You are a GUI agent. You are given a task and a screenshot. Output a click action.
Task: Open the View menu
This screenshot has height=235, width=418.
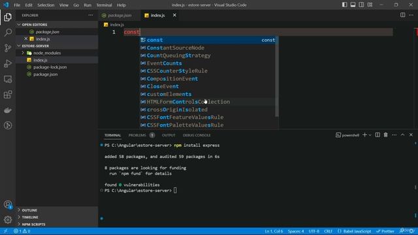64,5
